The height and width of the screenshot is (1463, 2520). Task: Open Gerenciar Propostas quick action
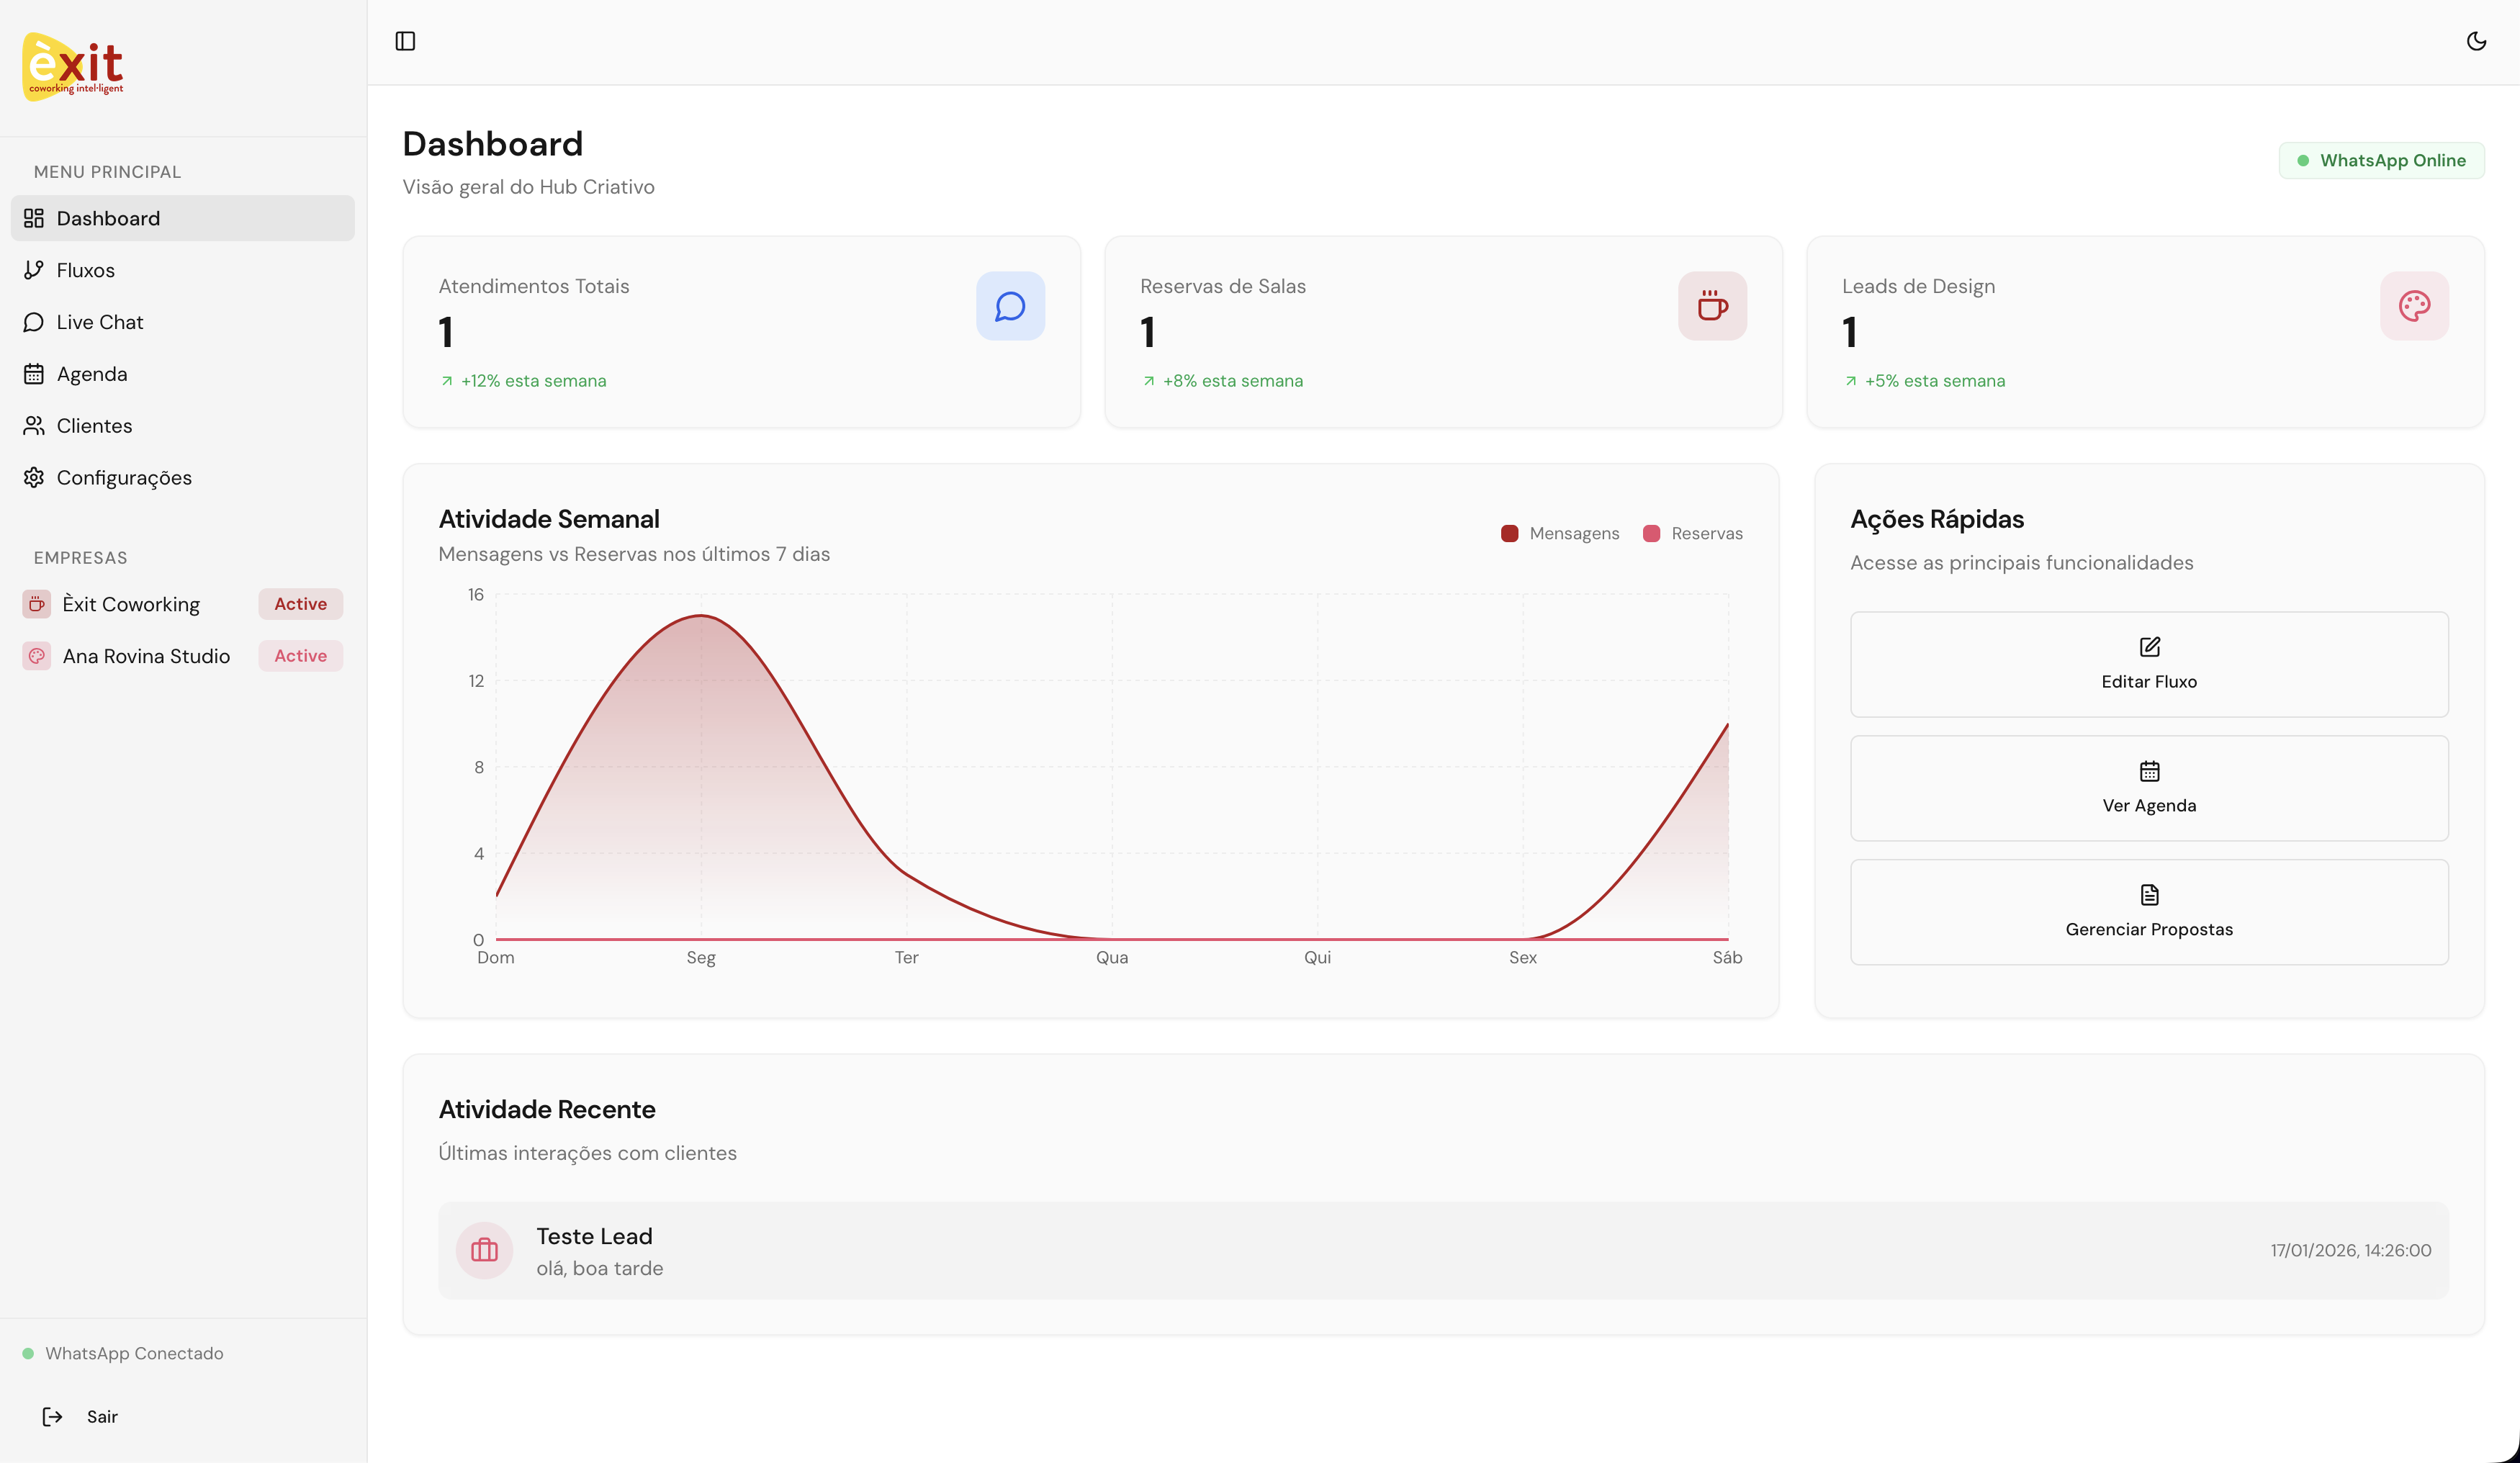[2148, 911]
